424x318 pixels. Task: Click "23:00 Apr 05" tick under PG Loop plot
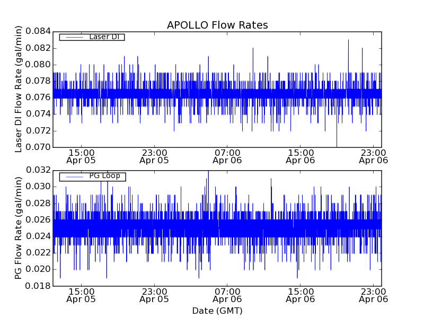(x=154, y=296)
